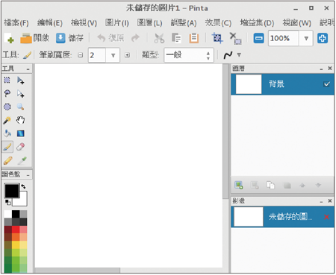Select the Pan hand tool
Viewport: 336px width, 275px height.
[x=20, y=120]
